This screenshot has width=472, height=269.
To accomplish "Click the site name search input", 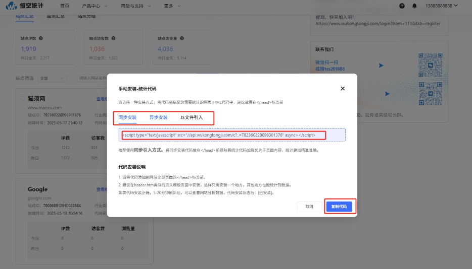I will coord(92,78).
